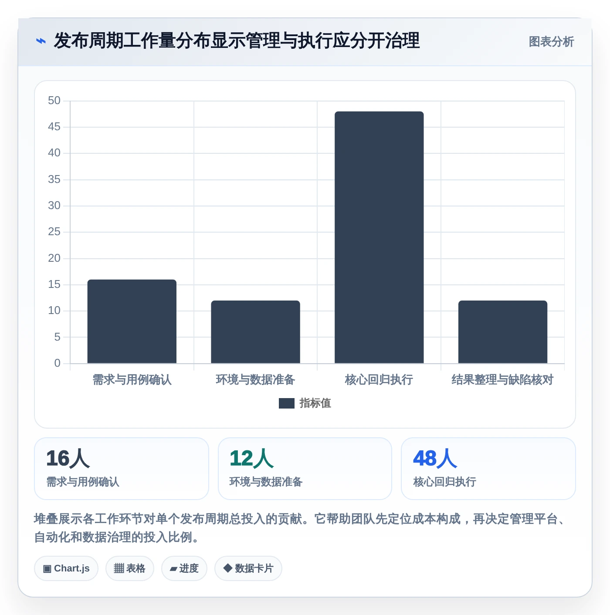Screen dimensions: 610x615
Task: Click the lightning icon beside the title
Action: point(41,41)
